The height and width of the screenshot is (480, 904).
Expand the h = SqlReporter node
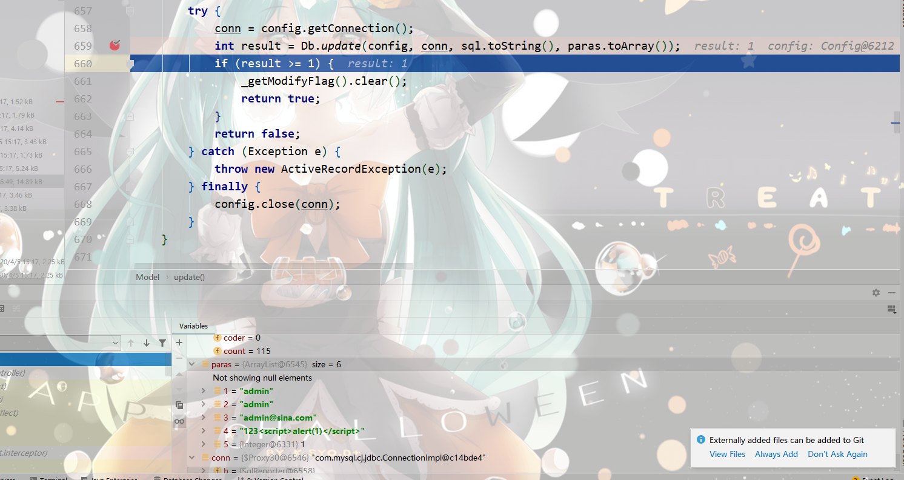(x=204, y=471)
